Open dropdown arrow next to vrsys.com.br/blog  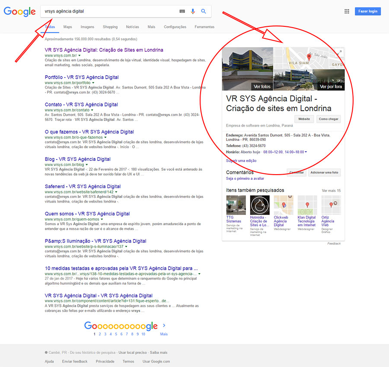pyautogui.click(x=86, y=165)
